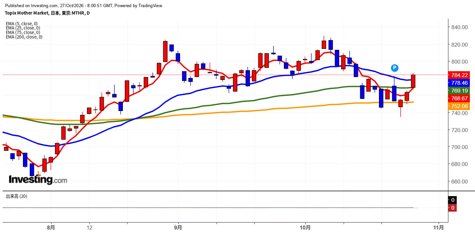The image size is (475, 233).
Task: Click the 9月 label on time axis
Action: 178,227
